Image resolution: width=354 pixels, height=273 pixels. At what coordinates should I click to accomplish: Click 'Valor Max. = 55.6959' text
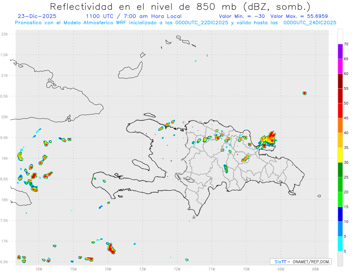[299, 16]
